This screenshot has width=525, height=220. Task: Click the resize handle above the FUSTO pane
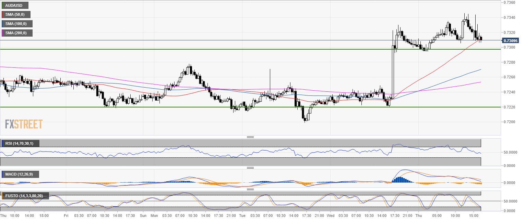pyautogui.click(x=250, y=189)
